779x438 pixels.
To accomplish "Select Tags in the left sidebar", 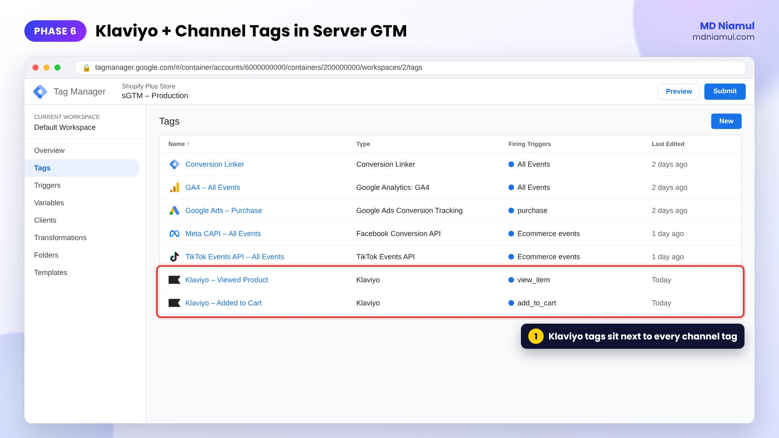I will [82, 168].
